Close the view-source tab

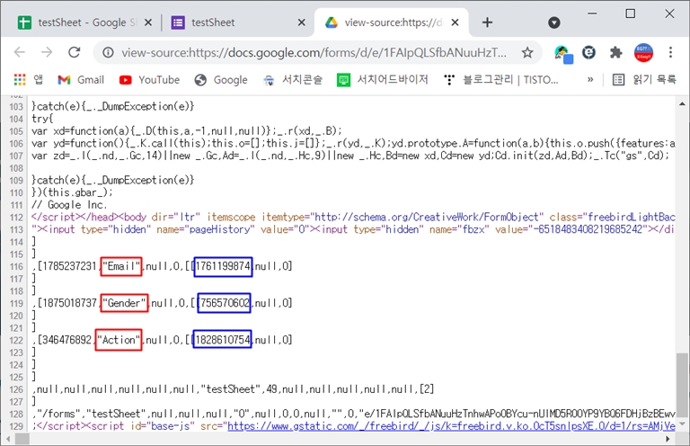coord(455,22)
